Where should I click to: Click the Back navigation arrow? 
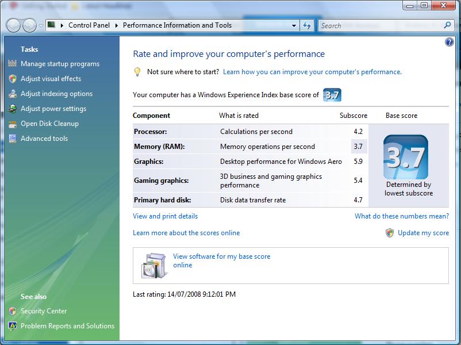(x=13, y=25)
